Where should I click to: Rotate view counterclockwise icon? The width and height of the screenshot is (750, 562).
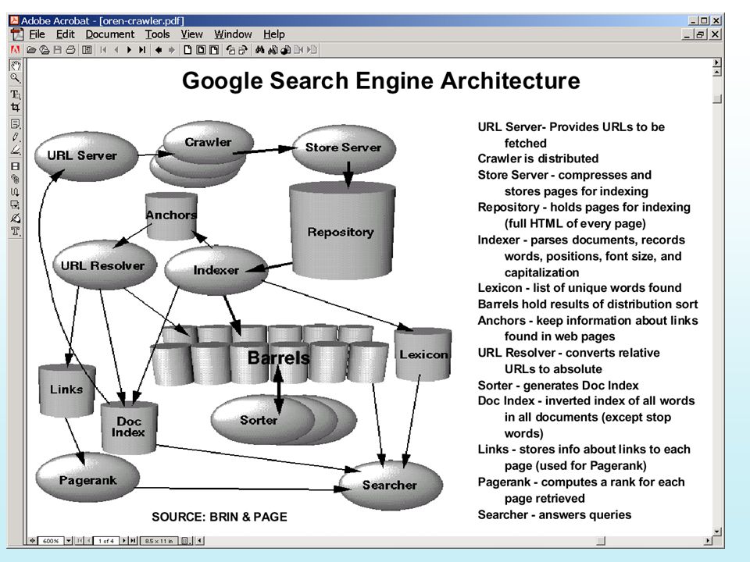pyautogui.click(x=230, y=50)
